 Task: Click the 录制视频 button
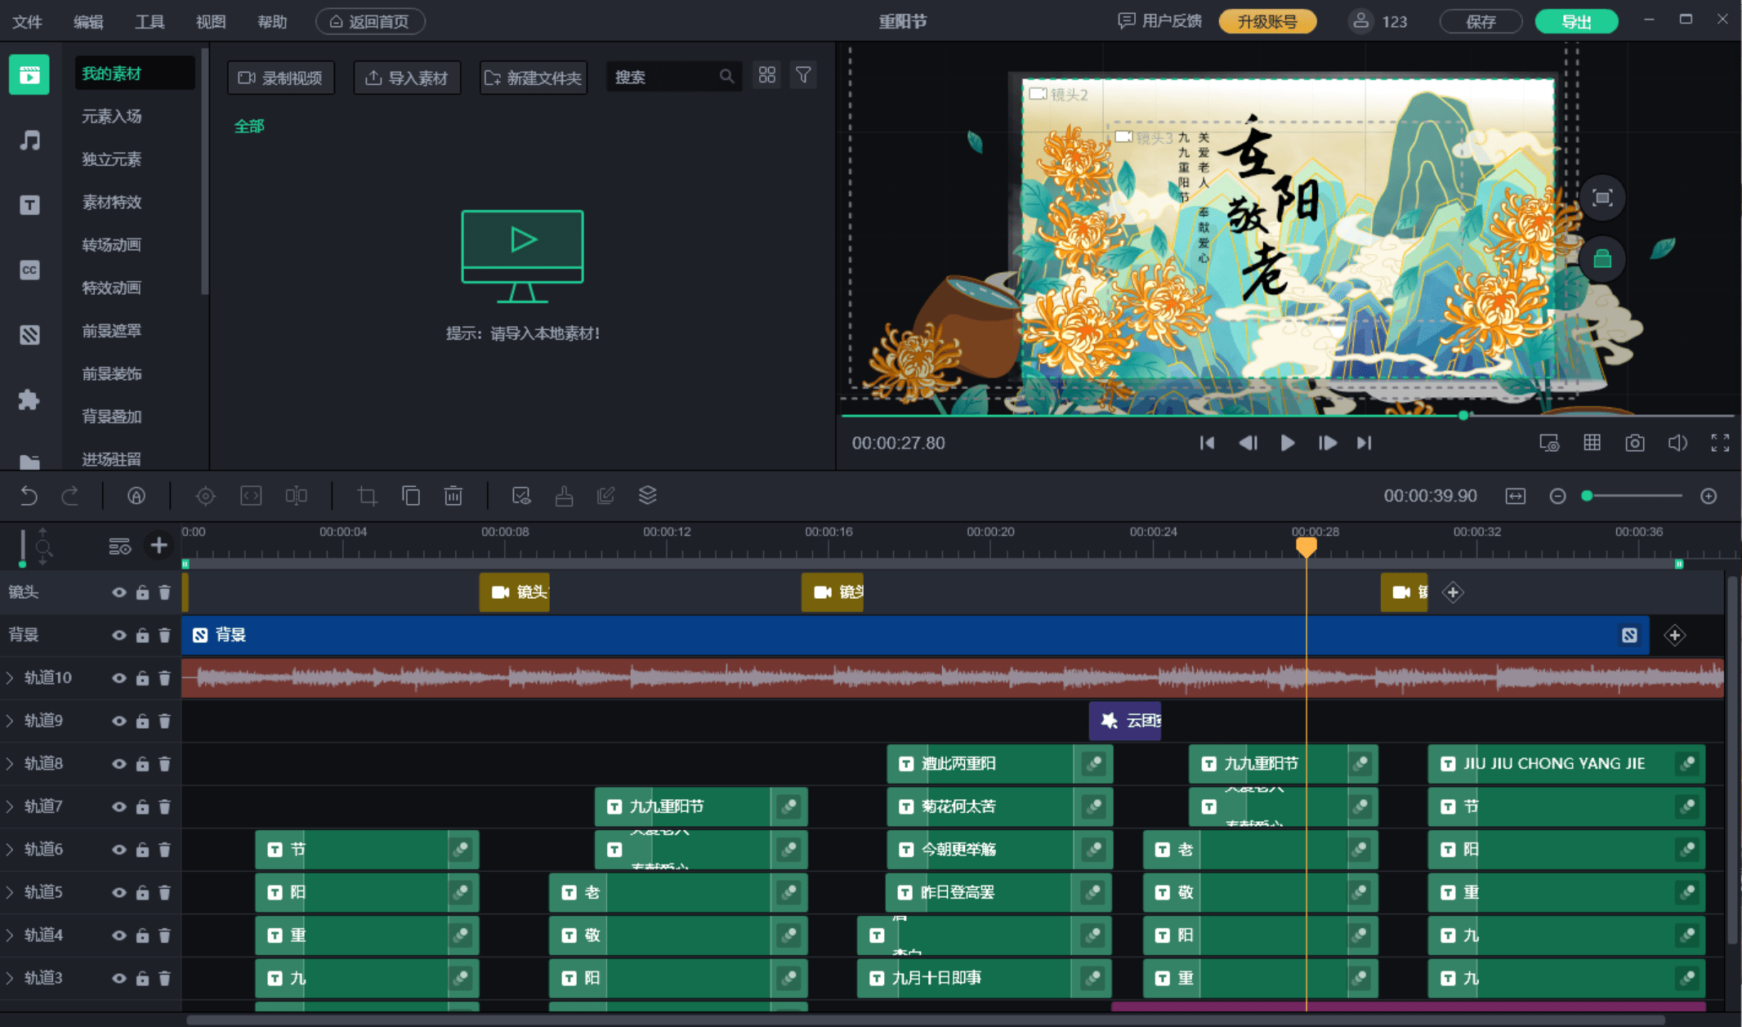coord(281,78)
